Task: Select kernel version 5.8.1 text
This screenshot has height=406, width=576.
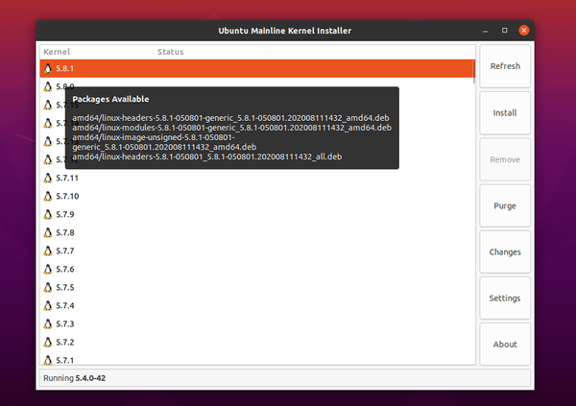Action: [x=65, y=68]
